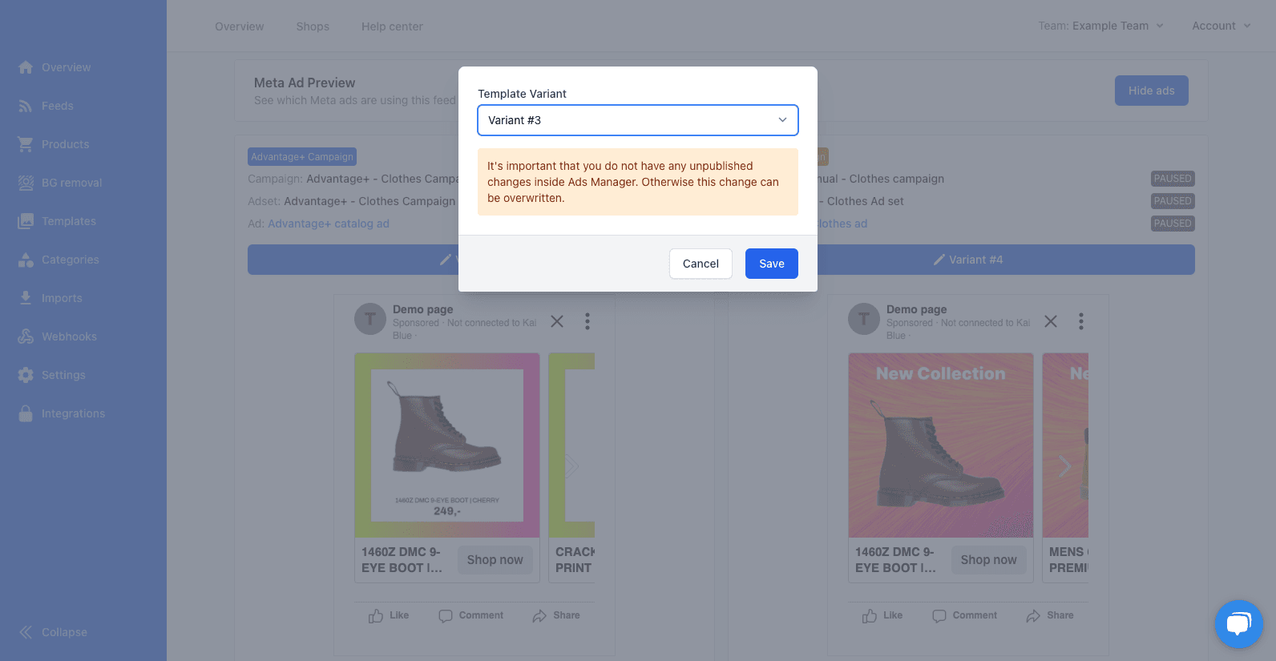This screenshot has height=661, width=1276.
Task: Select the BG removal sidebar icon
Action: pyautogui.click(x=26, y=183)
